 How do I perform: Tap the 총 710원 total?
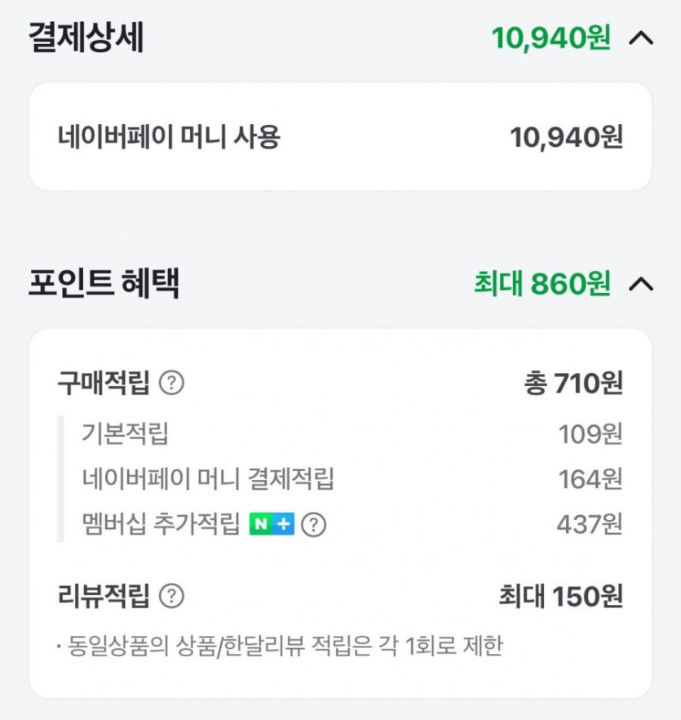573,383
